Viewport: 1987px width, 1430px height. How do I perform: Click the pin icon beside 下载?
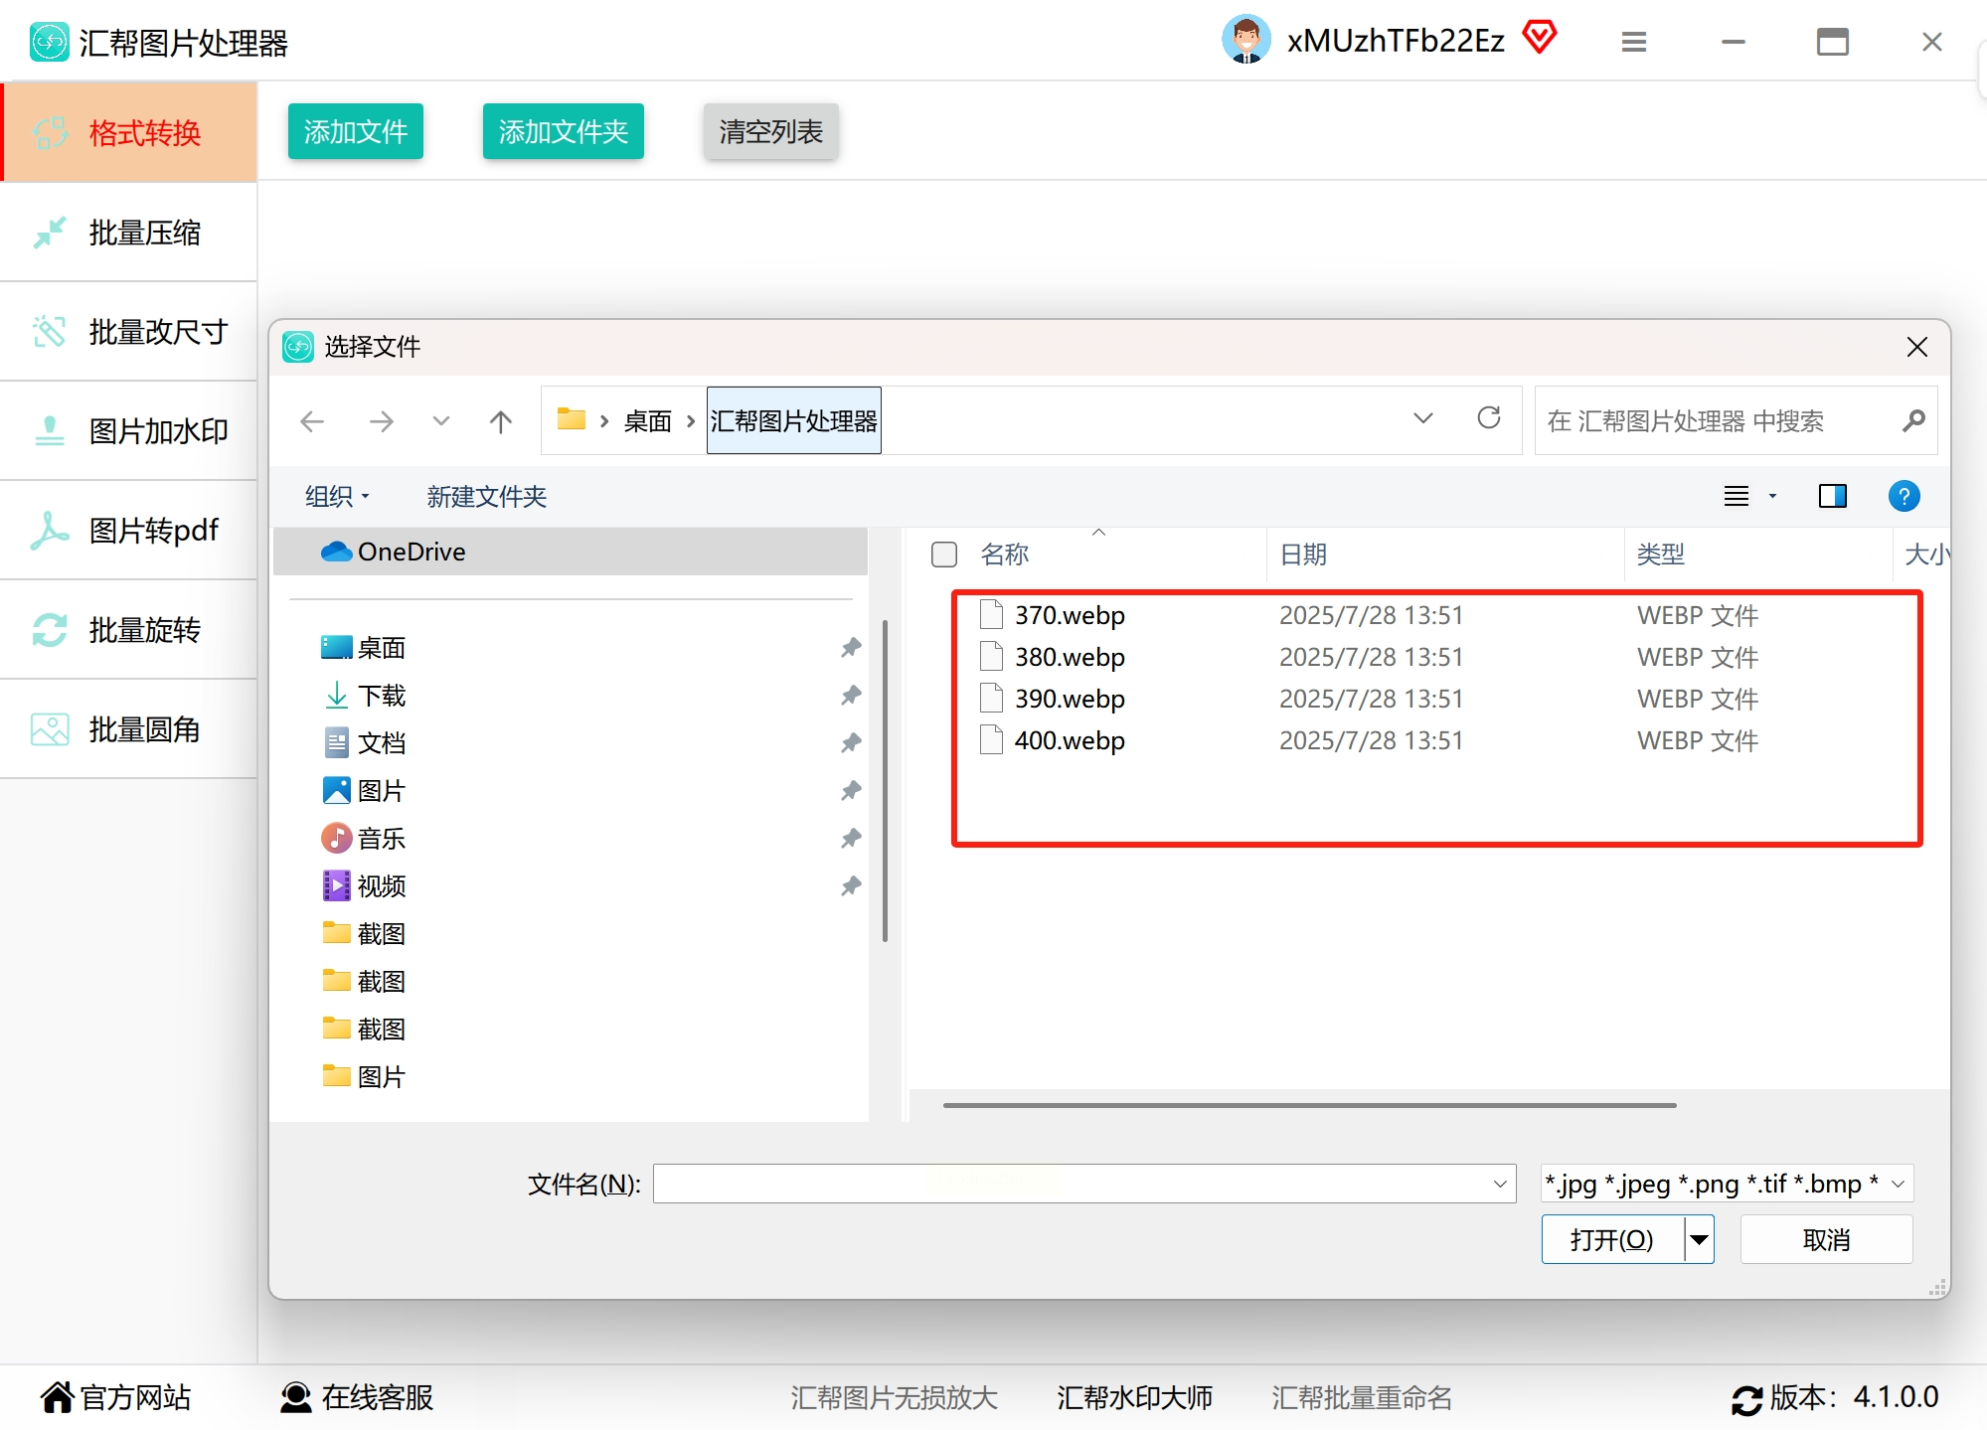[x=851, y=696]
